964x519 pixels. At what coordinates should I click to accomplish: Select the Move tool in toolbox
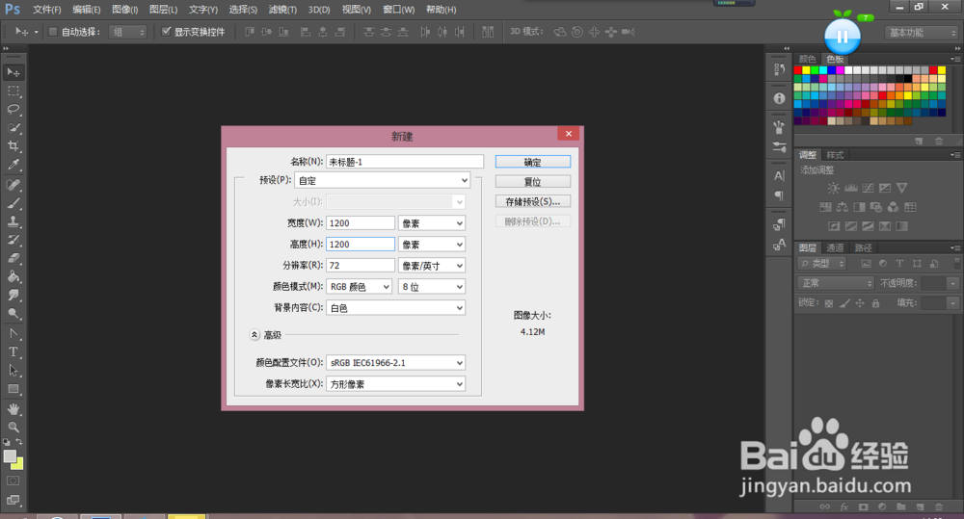13,72
